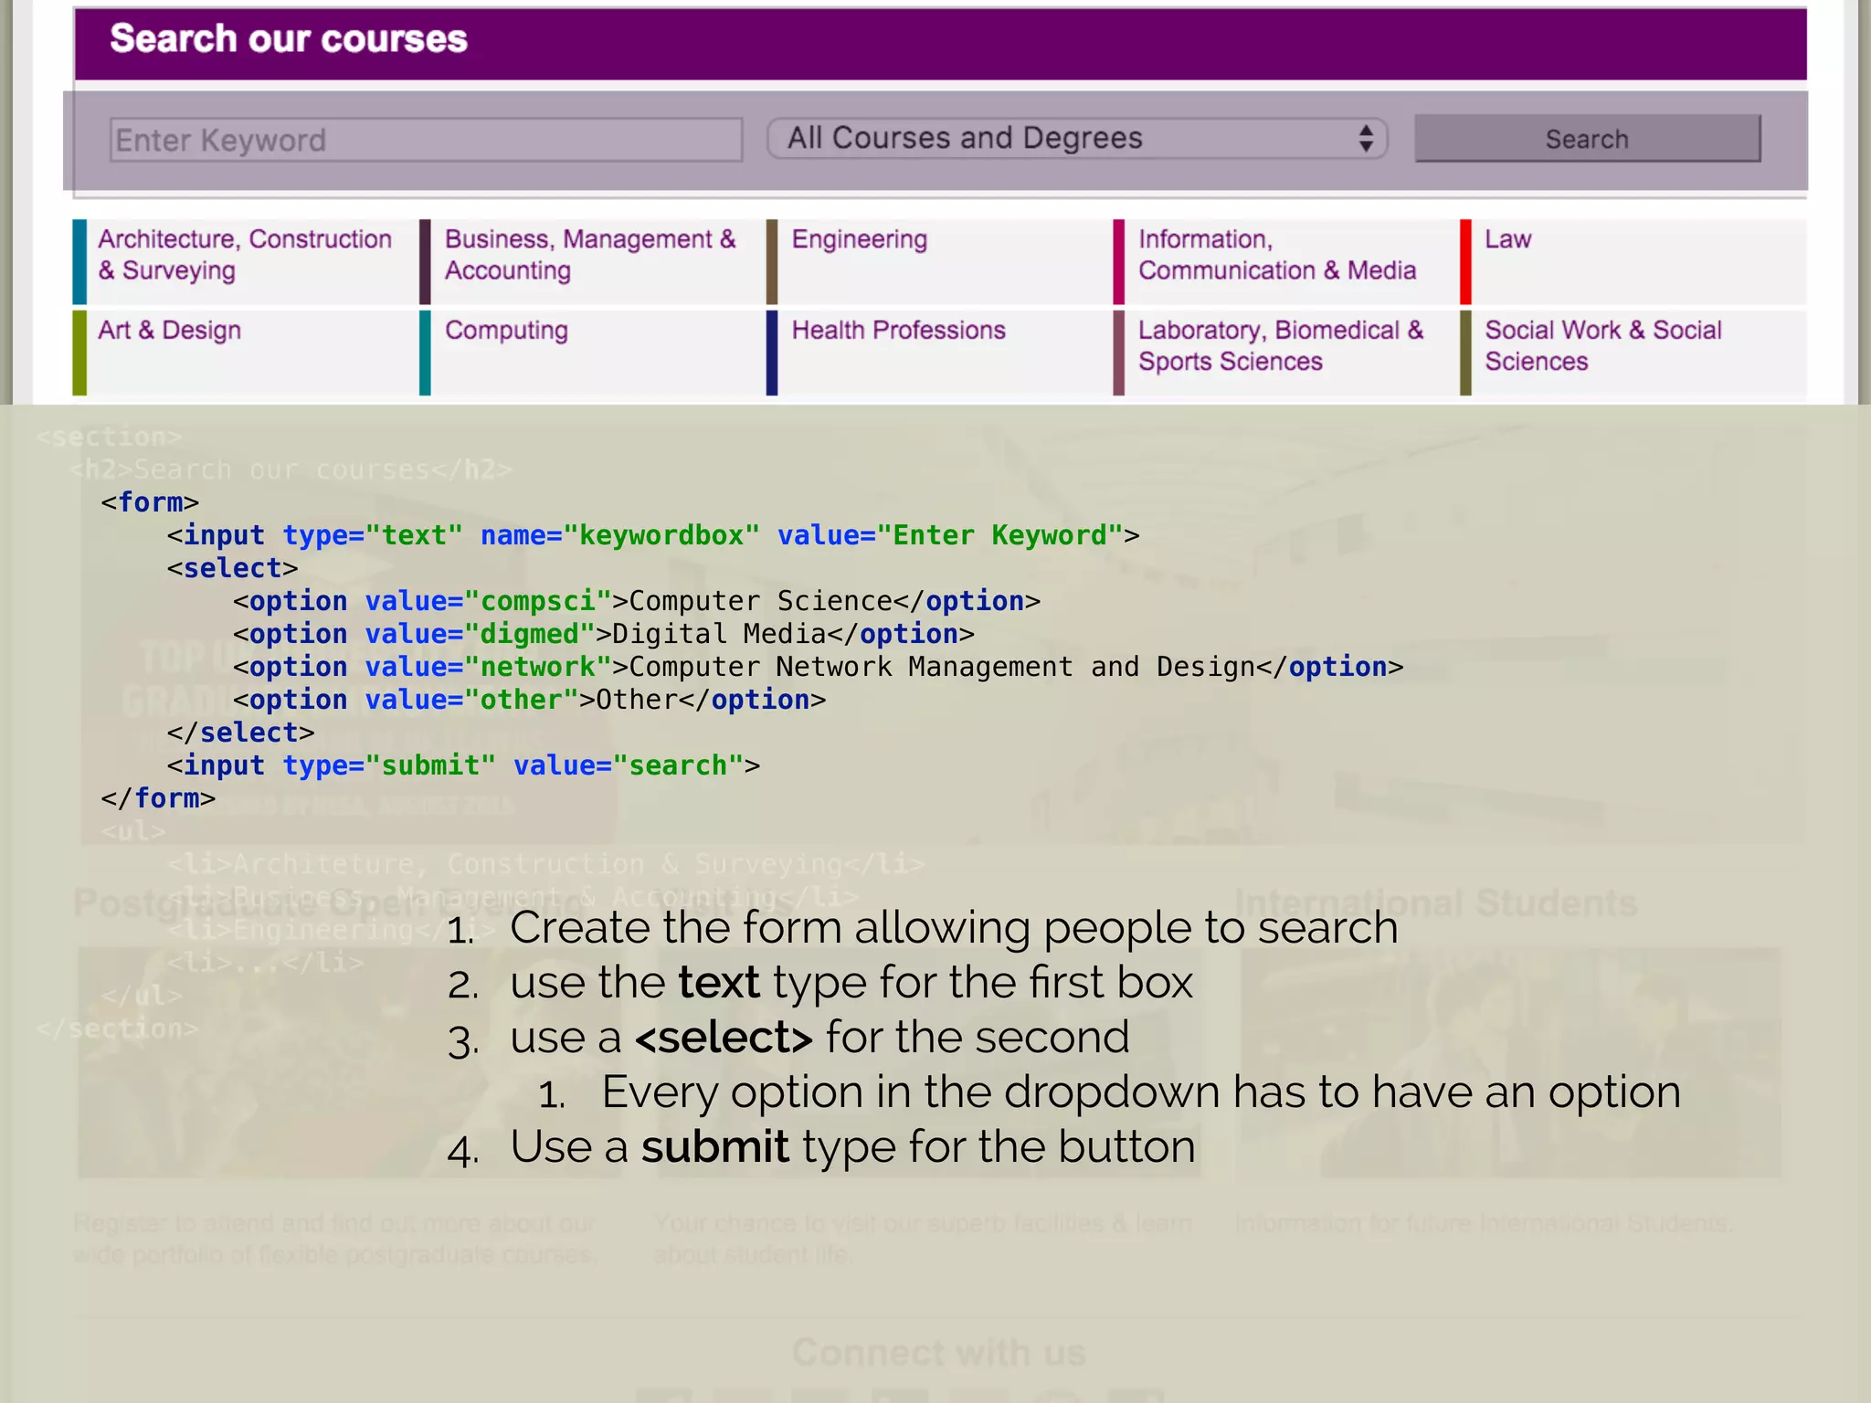
Task: Open the Law category link
Action: coord(1507,239)
